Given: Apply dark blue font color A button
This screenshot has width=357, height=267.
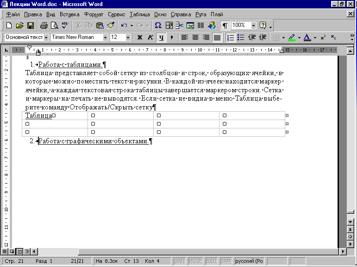Looking at the screenshot, I should (x=307, y=38).
